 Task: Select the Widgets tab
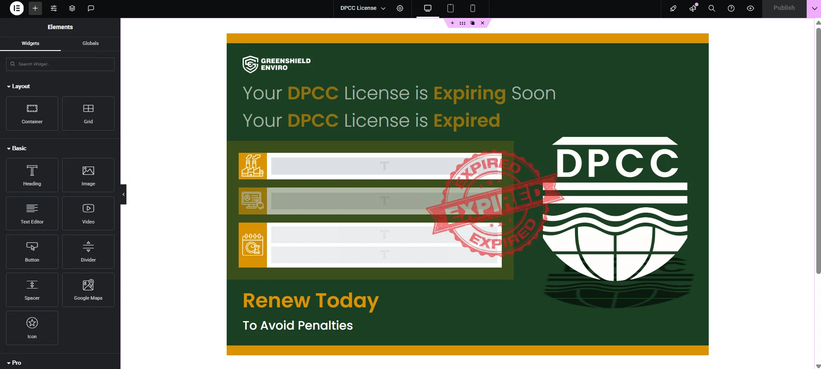coord(30,43)
